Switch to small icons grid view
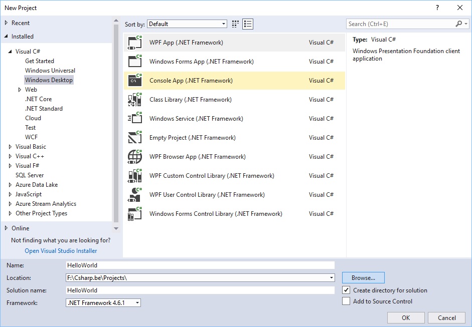 (235, 24)
